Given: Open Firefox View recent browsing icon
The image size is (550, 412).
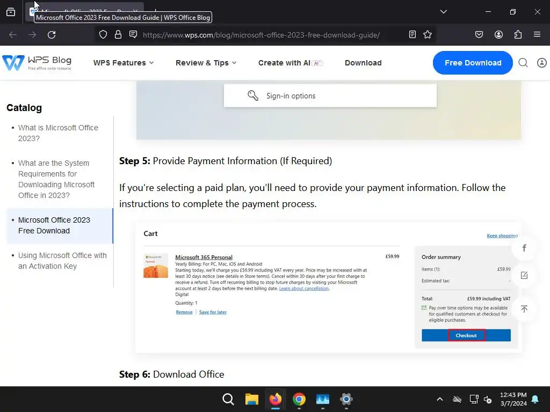Looking at the screenshot, I should [x=11, y=12].
